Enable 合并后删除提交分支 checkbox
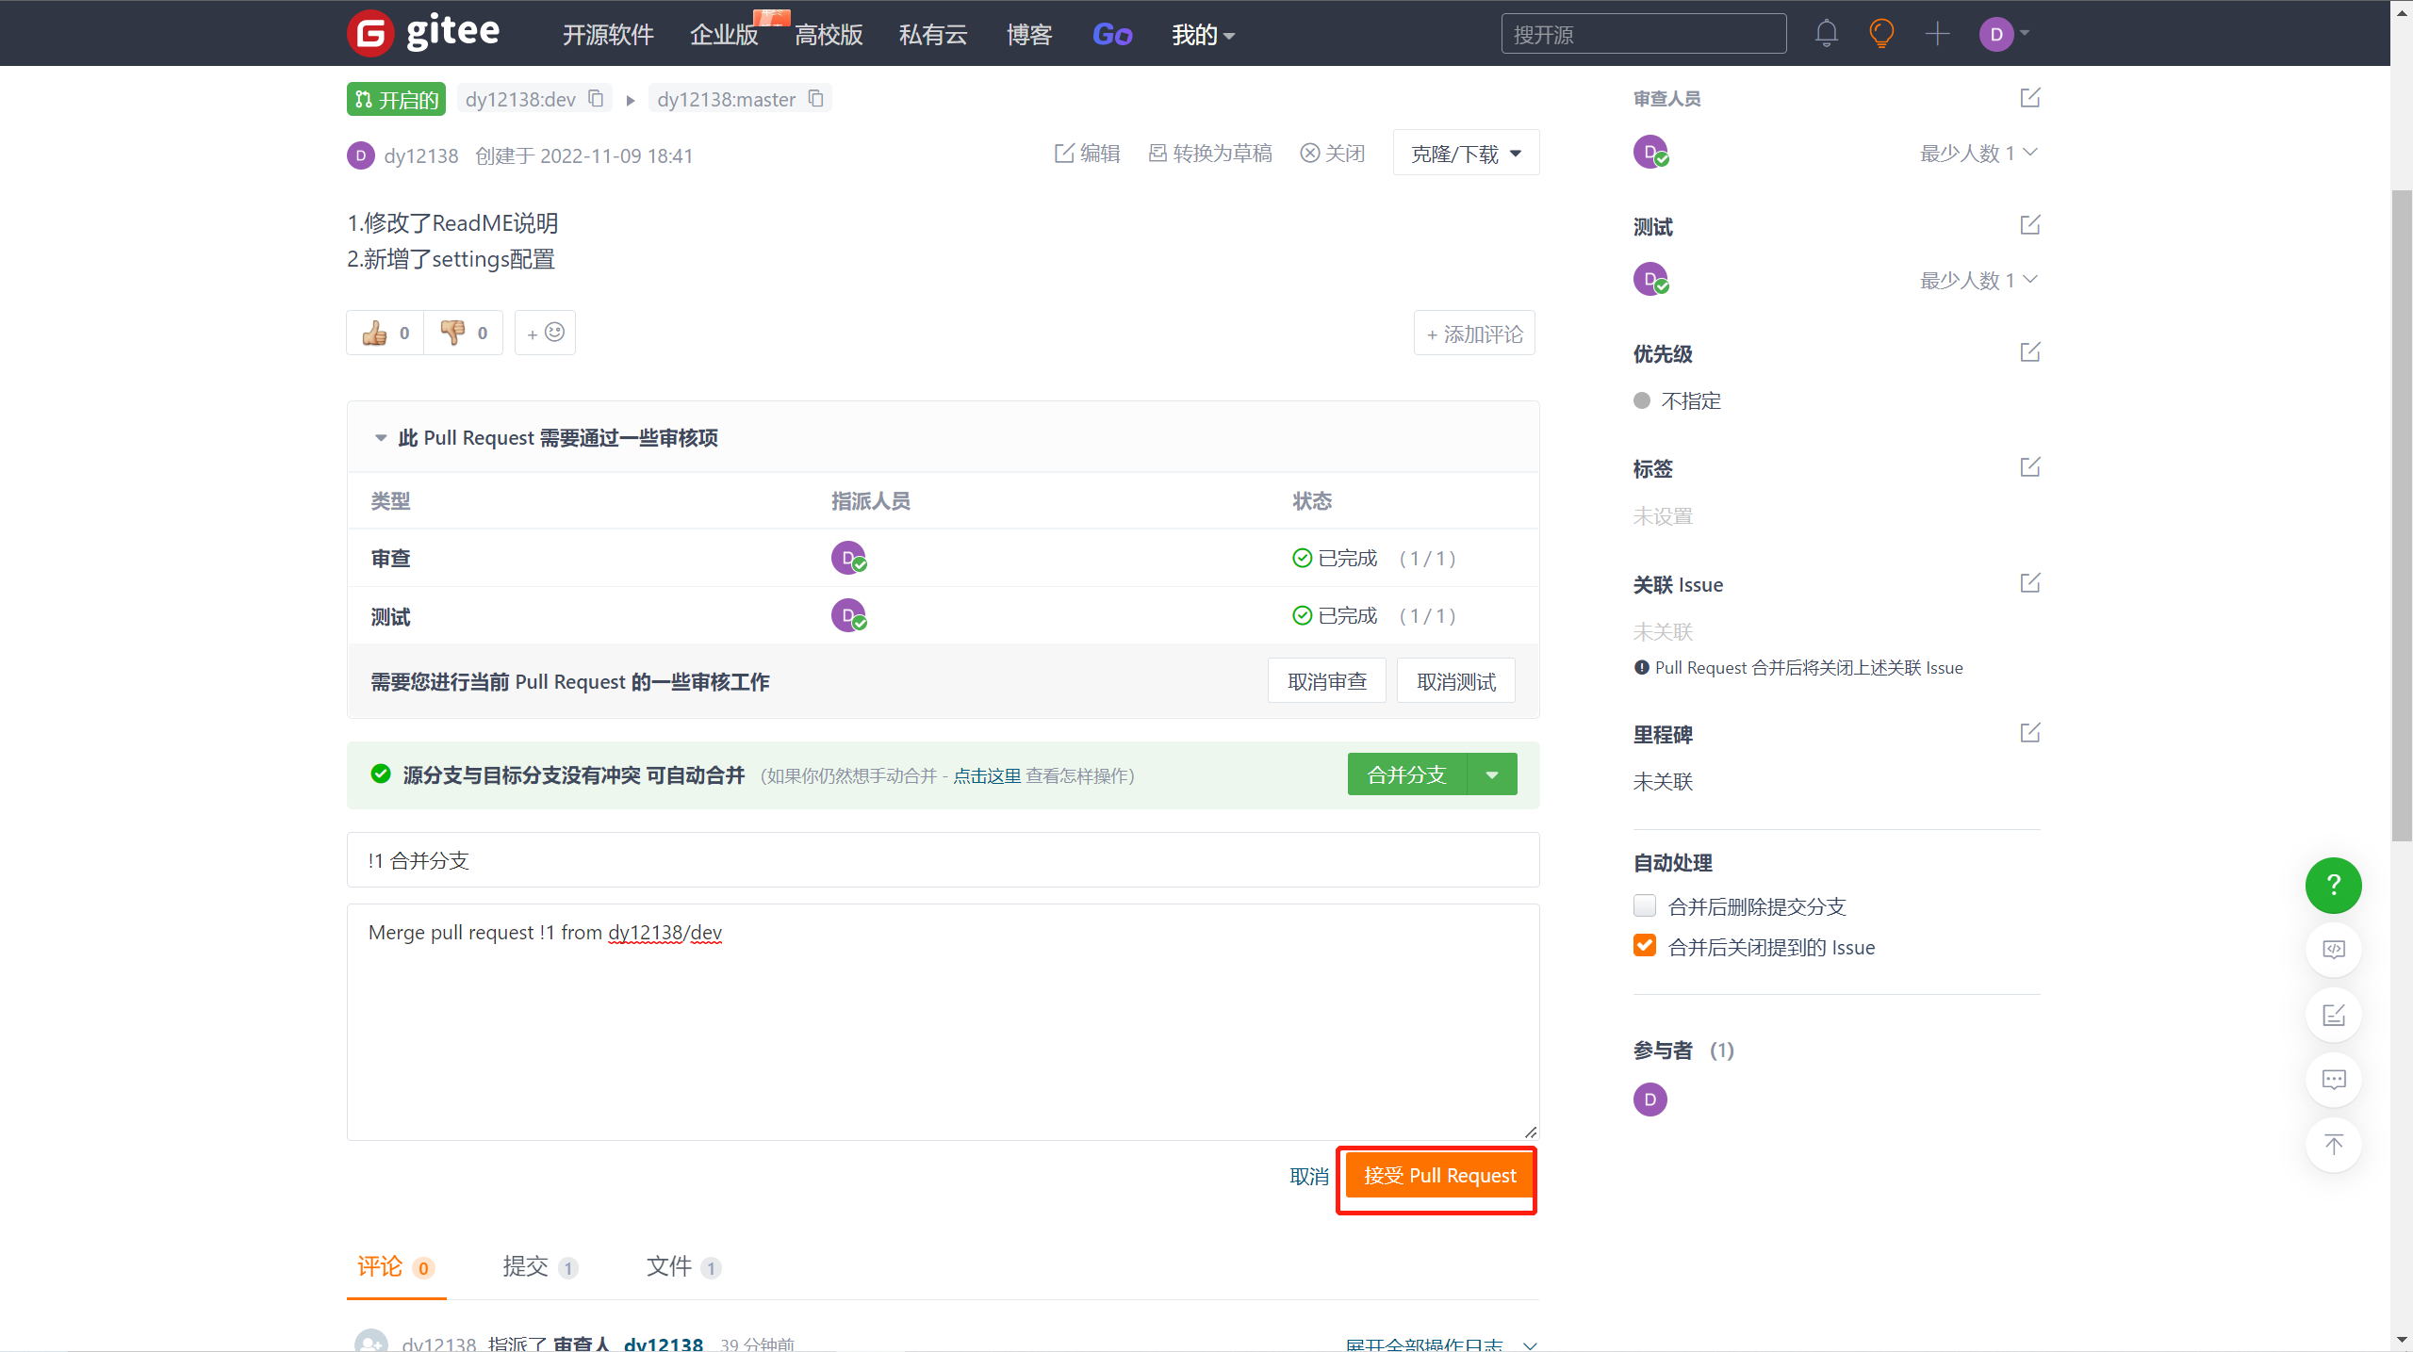 tap(1645, 905)
